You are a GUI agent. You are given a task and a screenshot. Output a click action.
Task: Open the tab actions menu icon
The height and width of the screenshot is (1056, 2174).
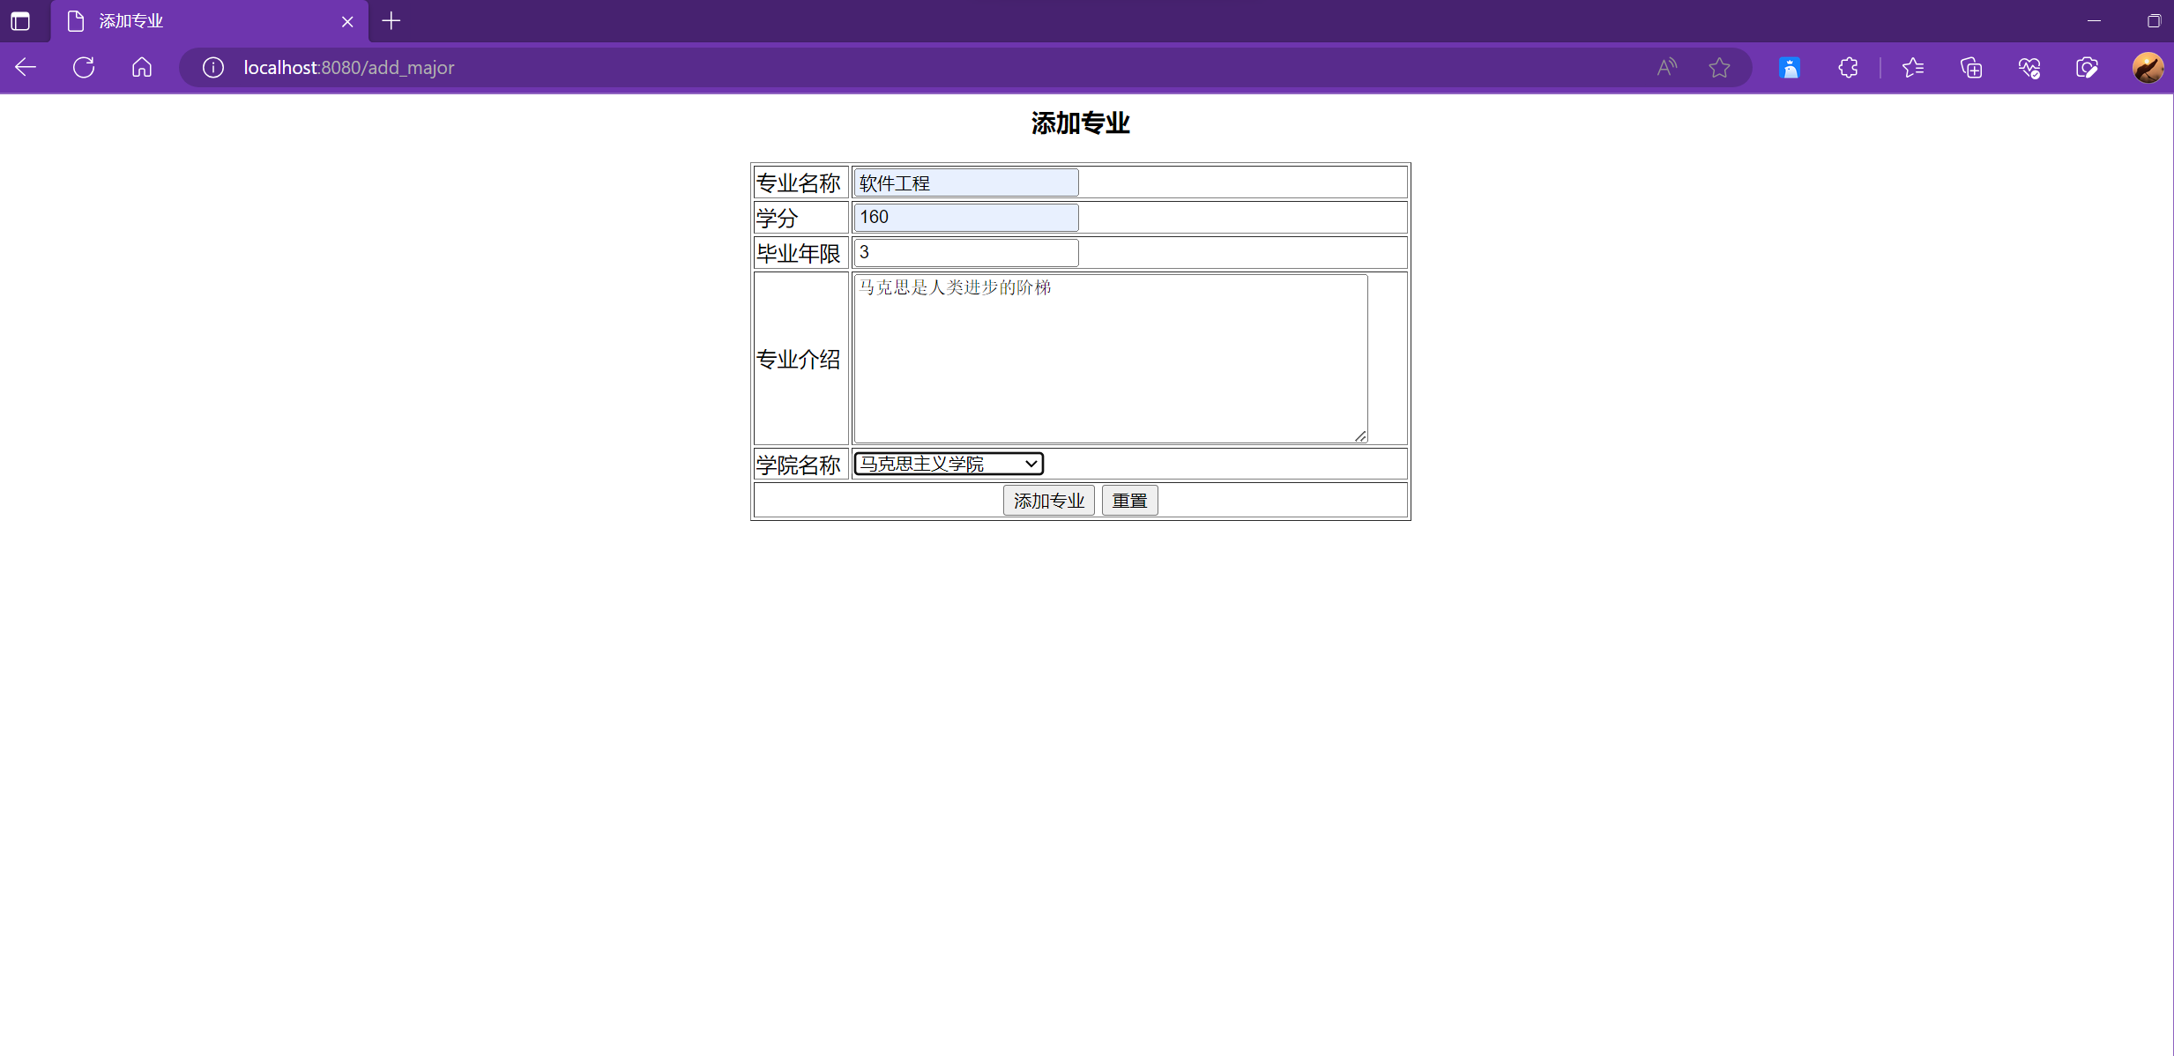20,20
